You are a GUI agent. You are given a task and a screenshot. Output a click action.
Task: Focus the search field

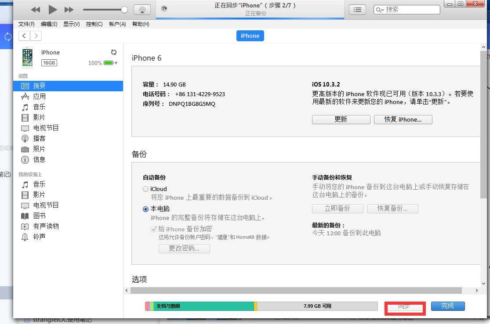407,10
